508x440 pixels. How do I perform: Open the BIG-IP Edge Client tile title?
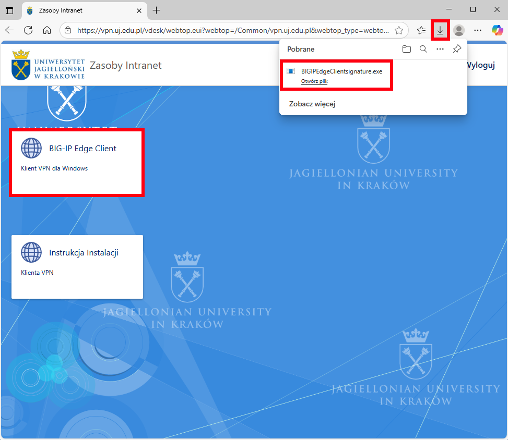[x=82, y=148]
